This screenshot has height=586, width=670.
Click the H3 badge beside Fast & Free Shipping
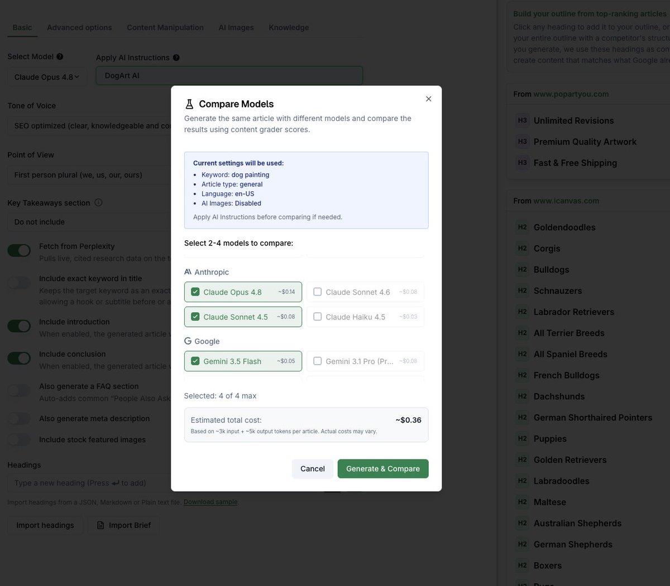click(x=522, y=163)
